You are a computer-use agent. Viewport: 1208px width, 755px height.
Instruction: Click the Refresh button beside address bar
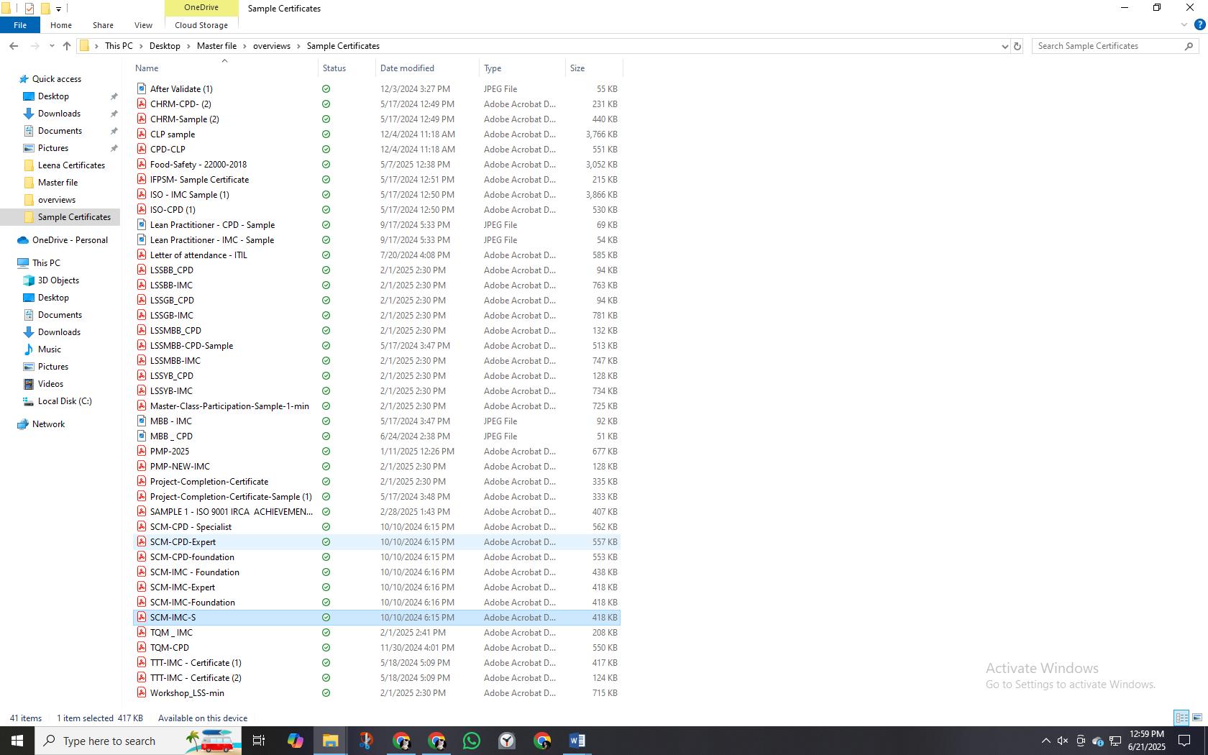click(1017, 46)
